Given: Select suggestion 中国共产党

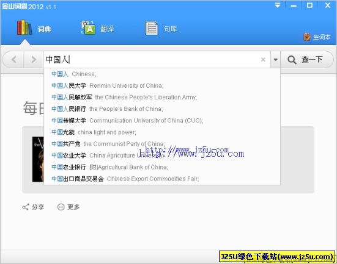Looking at the screenshot, I should [162, 144].
